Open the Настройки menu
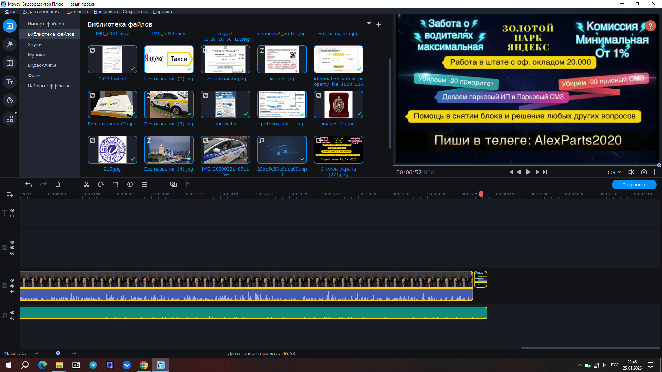 [106, 11]
